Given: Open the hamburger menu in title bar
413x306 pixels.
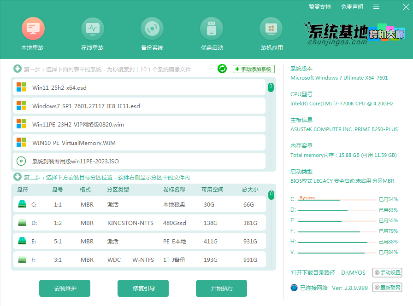Looking at the screenshot, I should coord(377,7).
